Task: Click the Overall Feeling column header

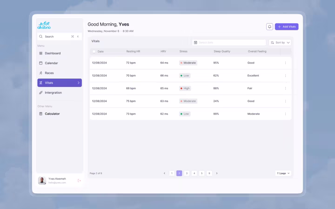Action: [257, 52]
